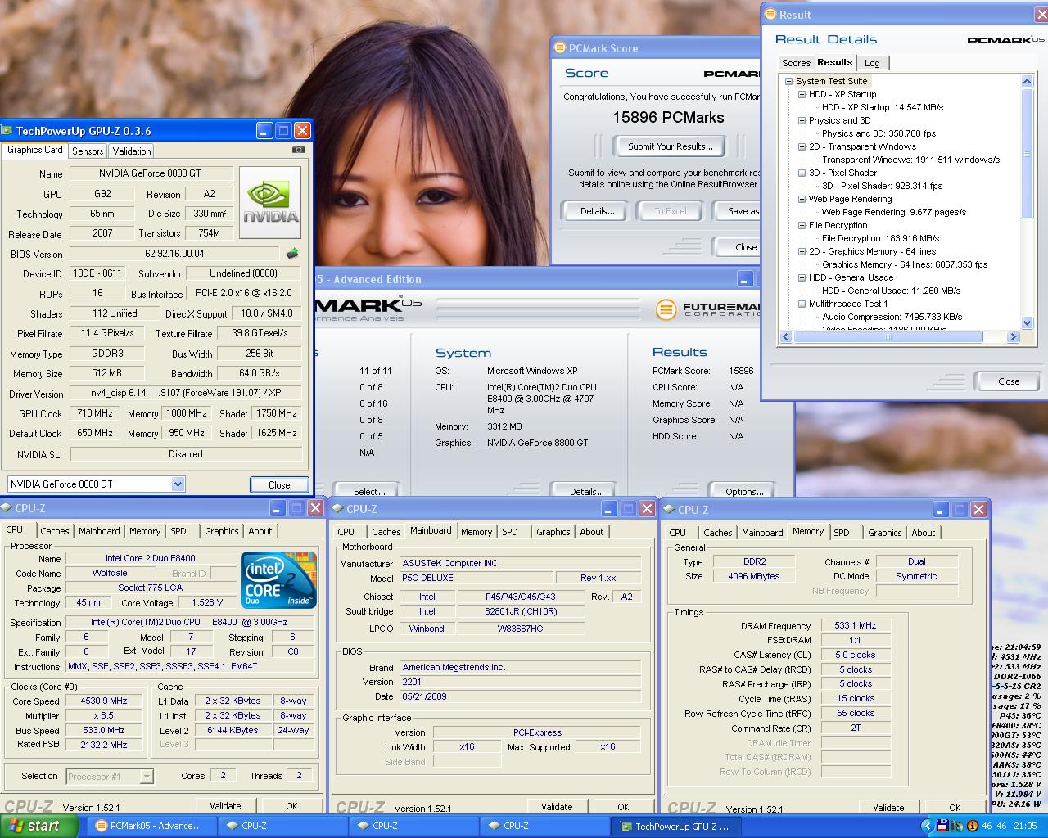
Task: Click the GPU-Z title bar icon
Action: coord(8,131)
